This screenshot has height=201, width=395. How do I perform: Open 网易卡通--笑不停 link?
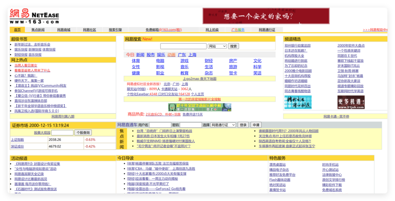(336, 116)
